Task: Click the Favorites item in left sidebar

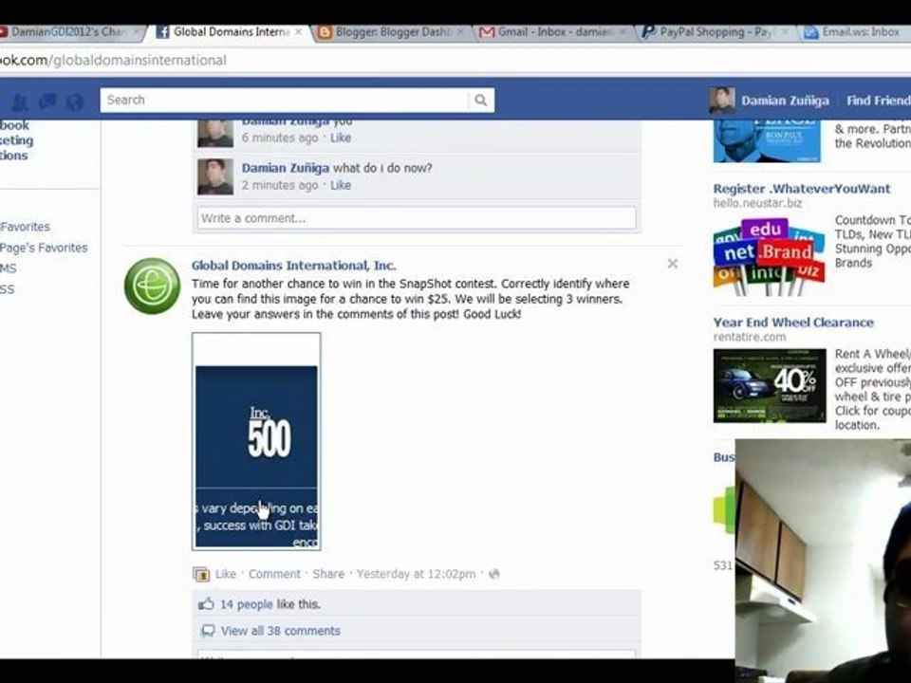Action: [25, 227]
